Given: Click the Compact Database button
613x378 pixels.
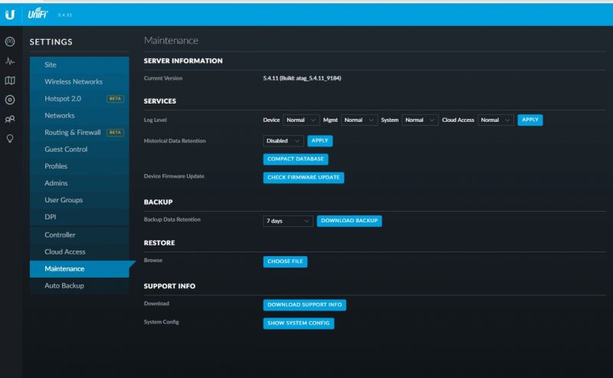Looking at the screenshot, I should (x=296, y=159).
